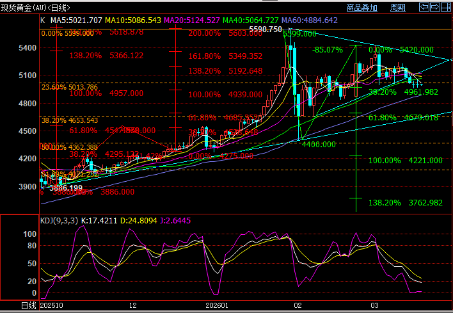Open 商品叠加 overlay link
The image size is (453, 313).
[x=362, y=8]
